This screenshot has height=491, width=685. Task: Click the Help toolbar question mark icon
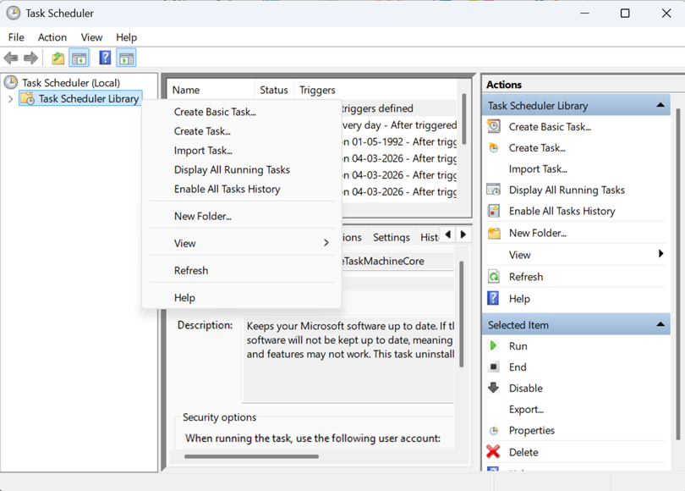(x=105, y=58)
